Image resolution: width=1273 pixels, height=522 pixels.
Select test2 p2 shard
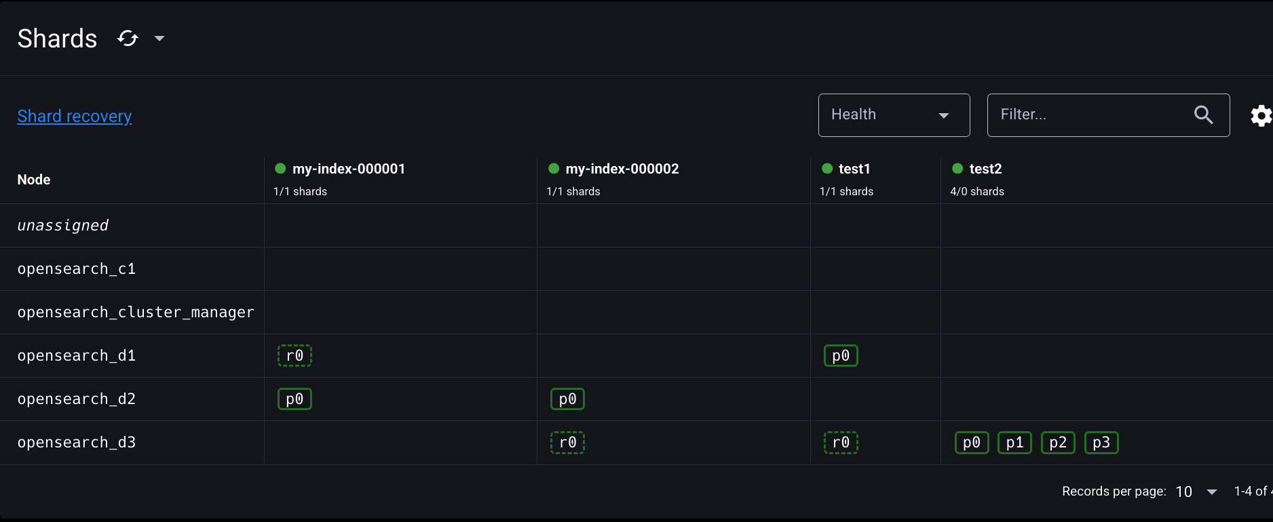coord(1058,443)
